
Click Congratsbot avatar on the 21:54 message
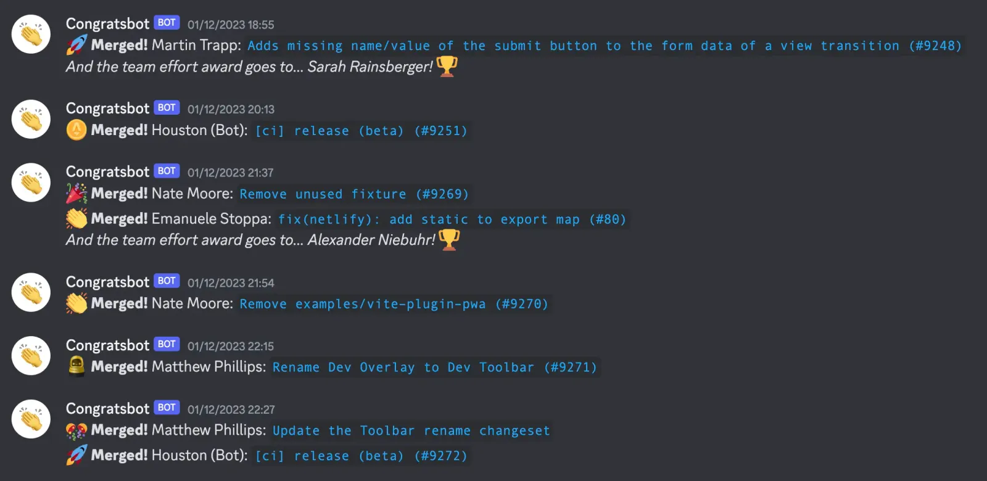point(31,292)
